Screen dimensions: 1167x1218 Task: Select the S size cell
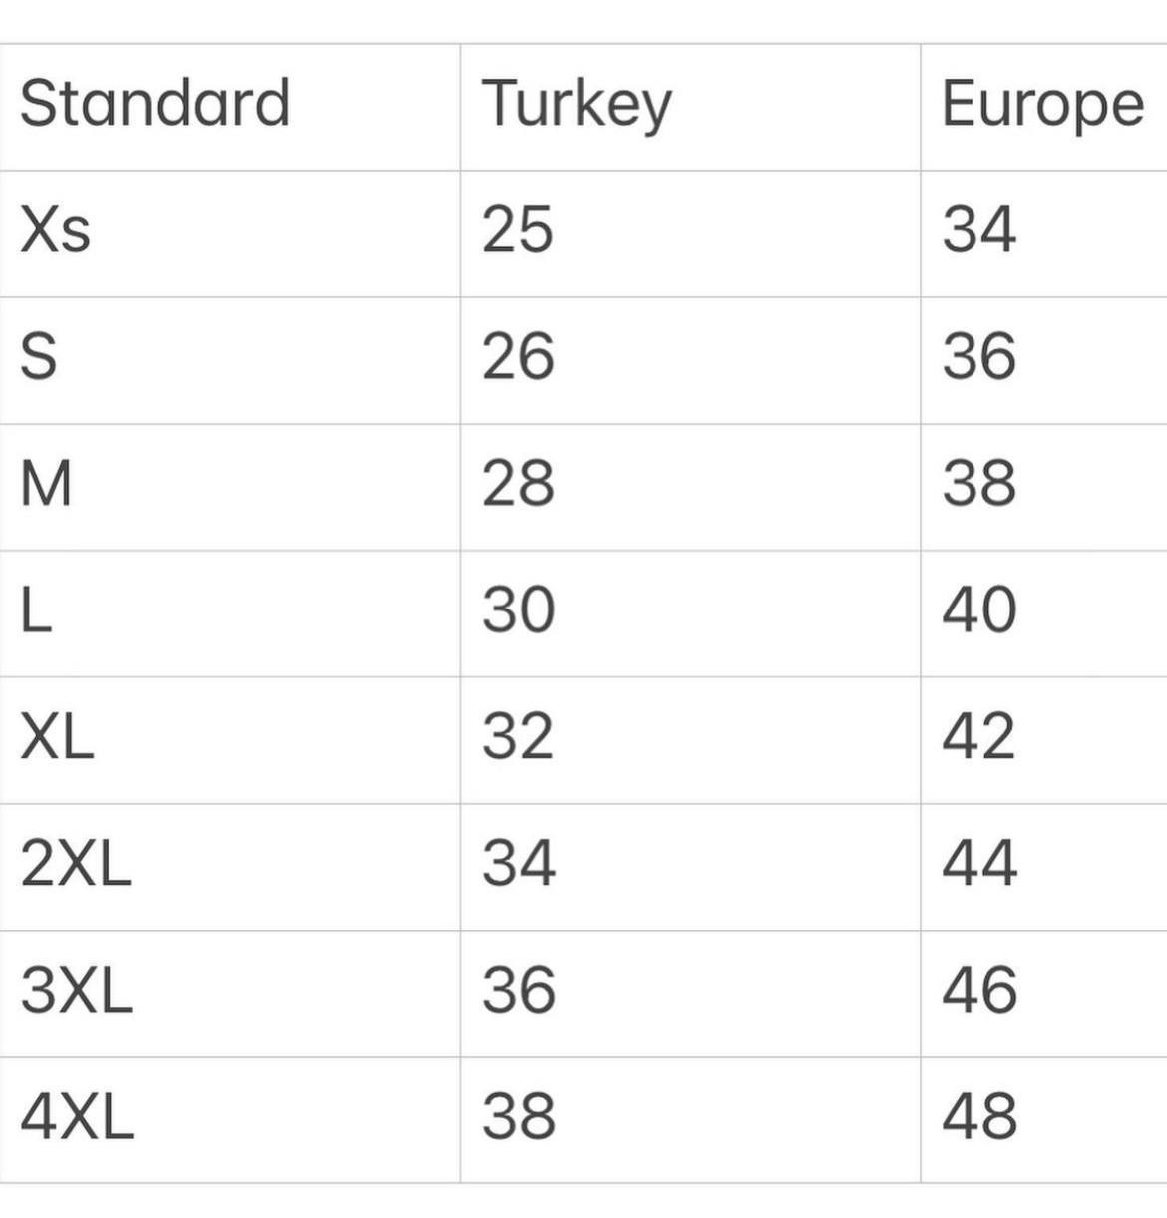pyautogui.click(x=39, y=357)
